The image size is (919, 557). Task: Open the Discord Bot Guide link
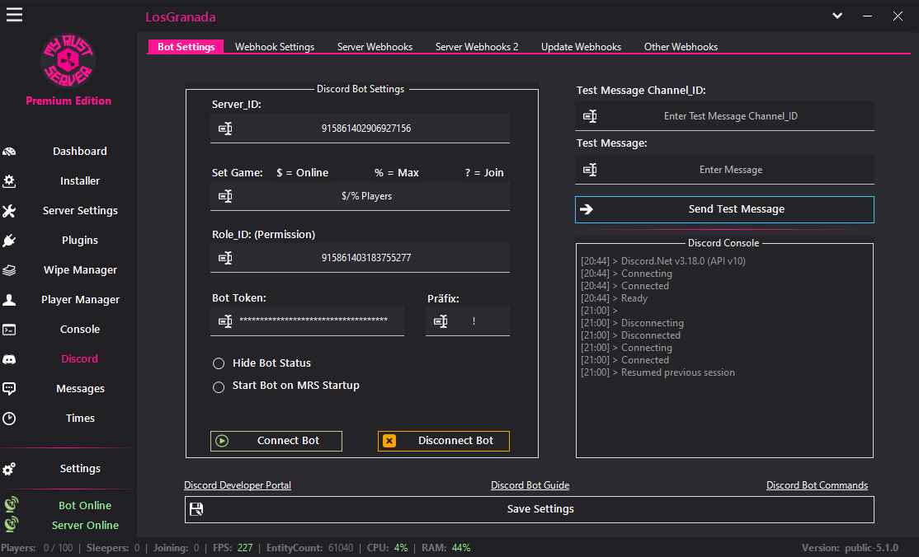530,485
